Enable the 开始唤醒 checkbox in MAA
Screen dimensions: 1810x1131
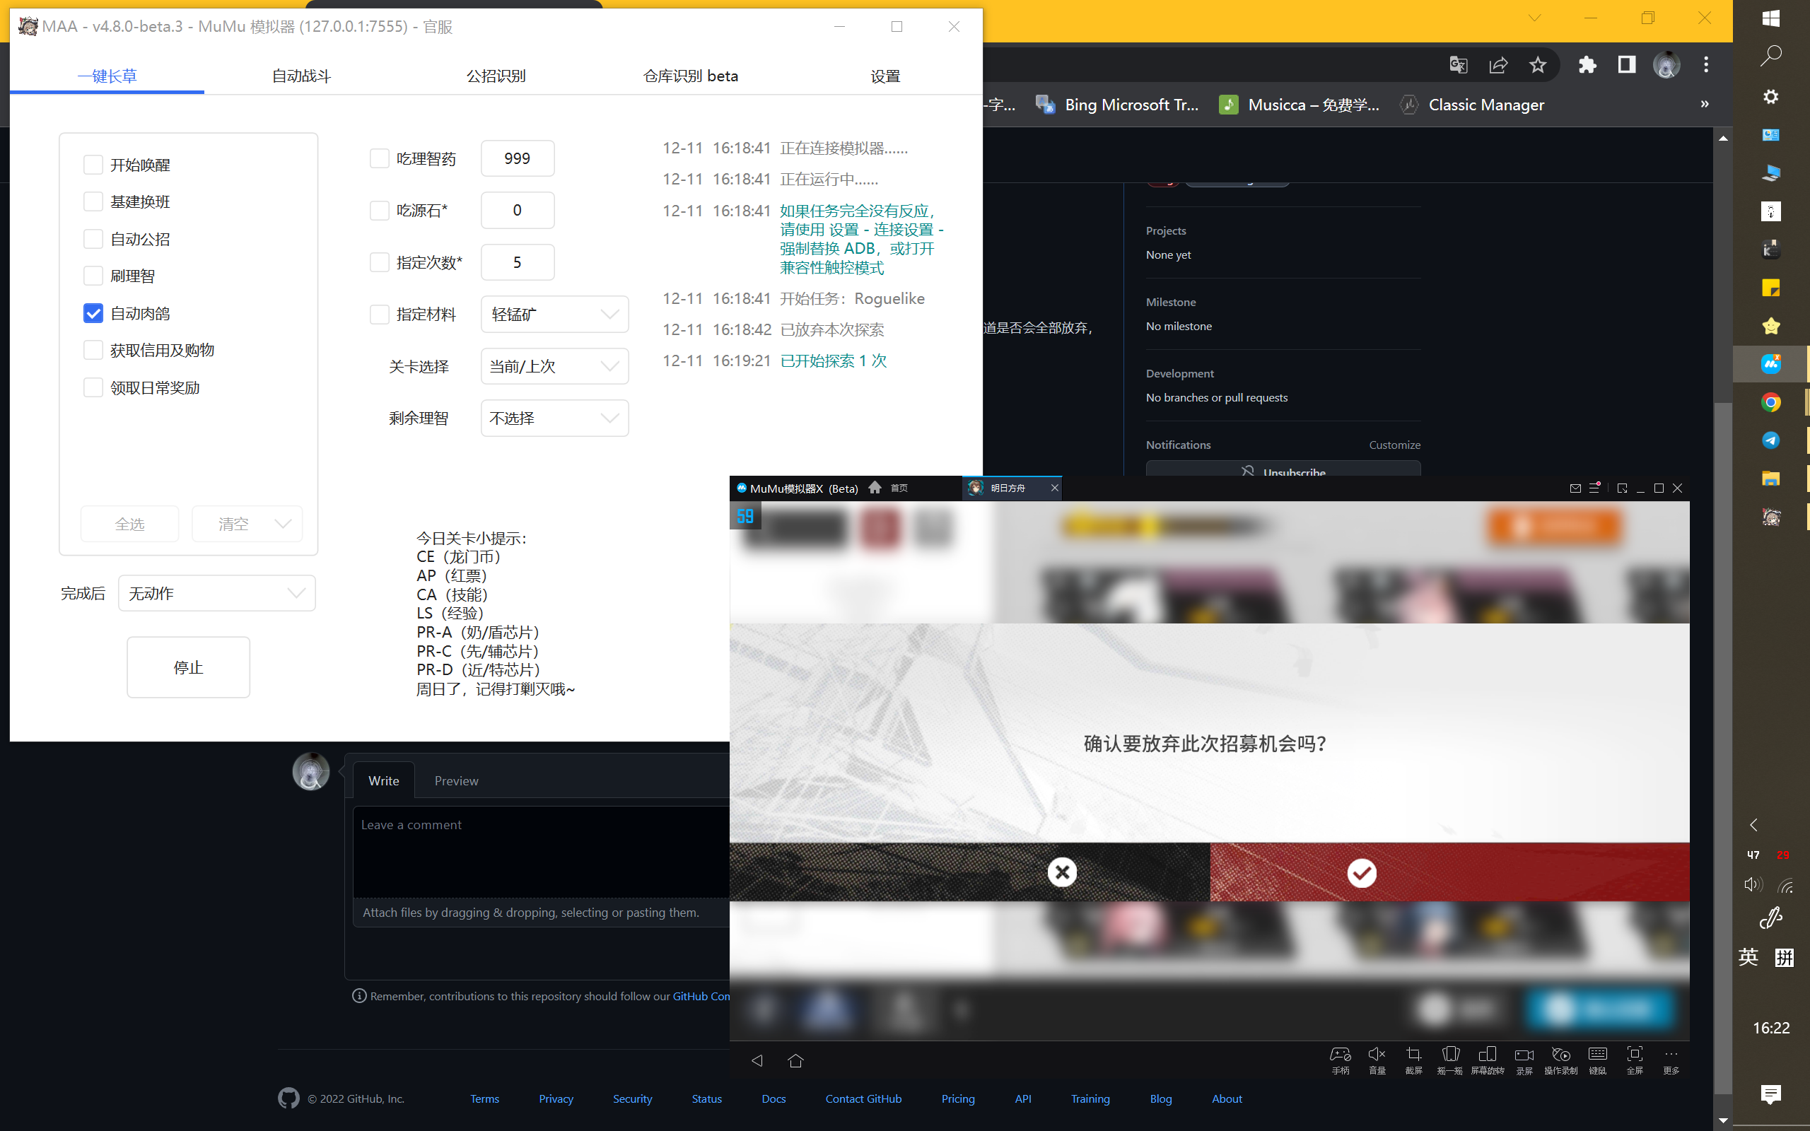click(x=93, y=164)
